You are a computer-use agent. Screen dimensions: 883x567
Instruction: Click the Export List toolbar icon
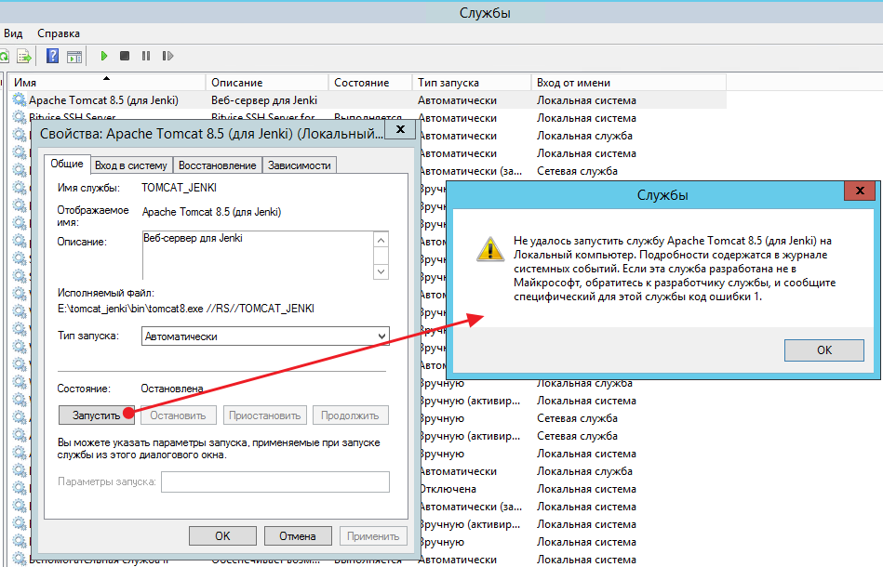pos(24,57)
